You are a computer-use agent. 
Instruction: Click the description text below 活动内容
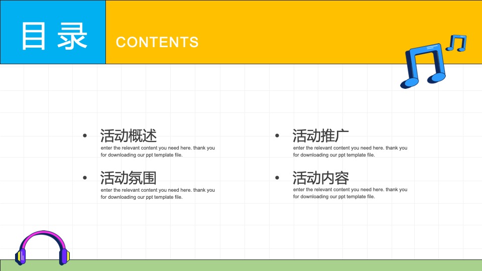pos(350,193)
